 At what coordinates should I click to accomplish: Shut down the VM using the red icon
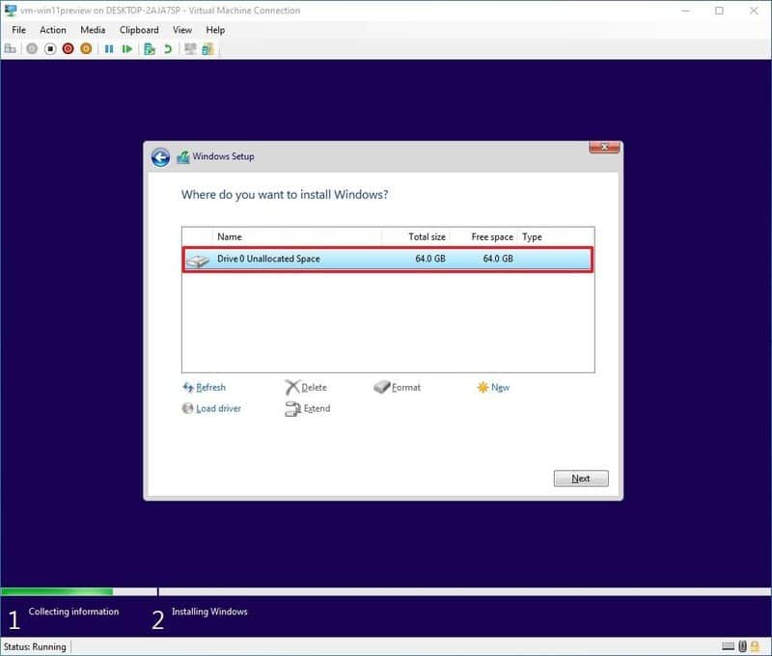68,49
